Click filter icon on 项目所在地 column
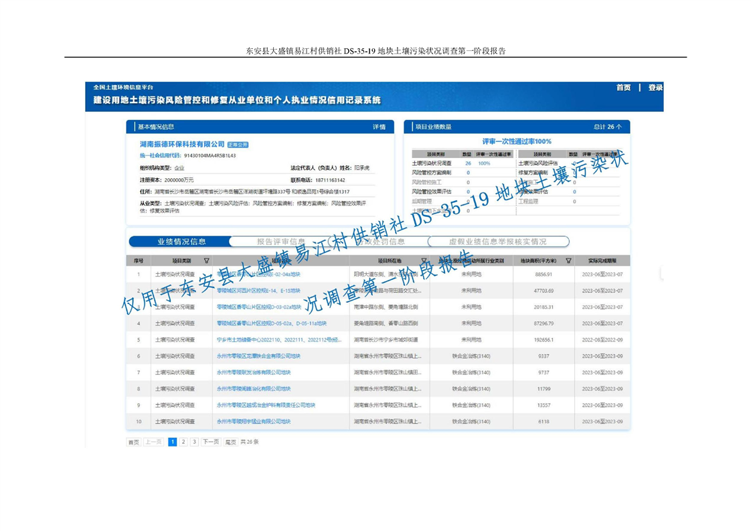The height and width of the screenshot is (531, 751). tap(424, 261)
